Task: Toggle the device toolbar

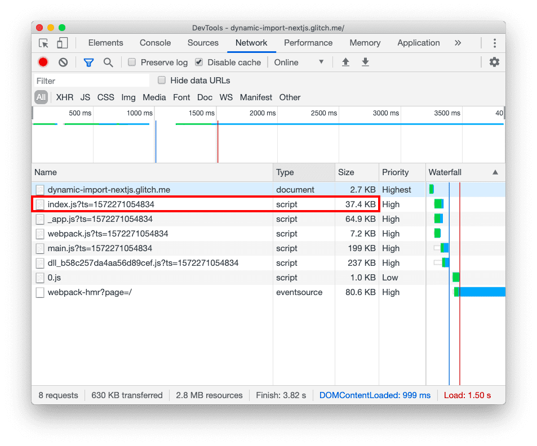Action: point(62,42)
